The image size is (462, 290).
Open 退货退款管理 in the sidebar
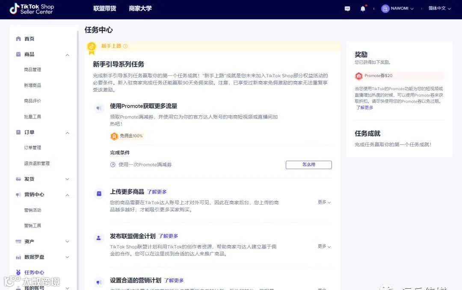(37, 164)
